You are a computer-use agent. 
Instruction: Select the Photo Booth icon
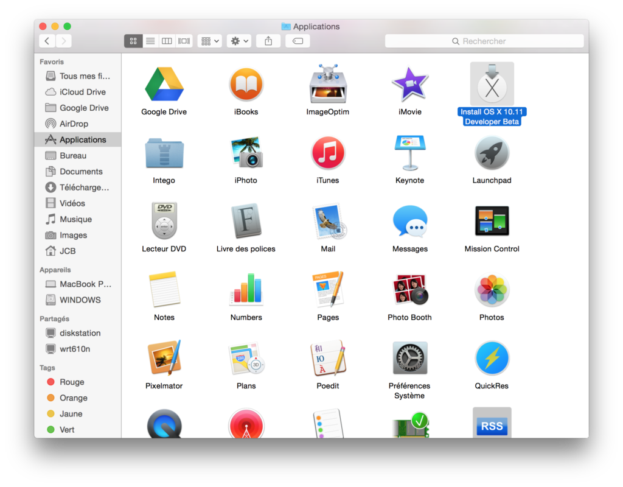click(411, 289)
